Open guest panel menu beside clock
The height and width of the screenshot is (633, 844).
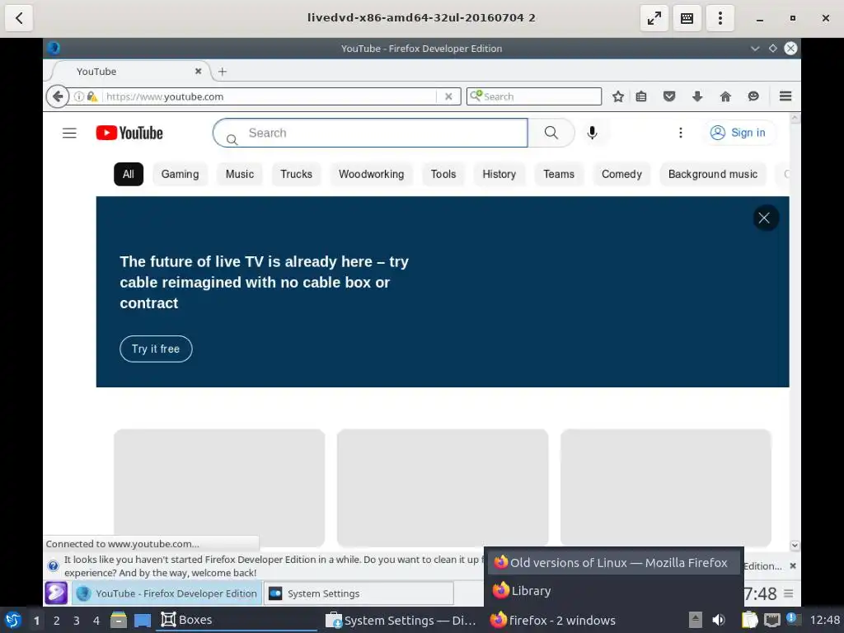pyautogui.click(x=789, y=593)
